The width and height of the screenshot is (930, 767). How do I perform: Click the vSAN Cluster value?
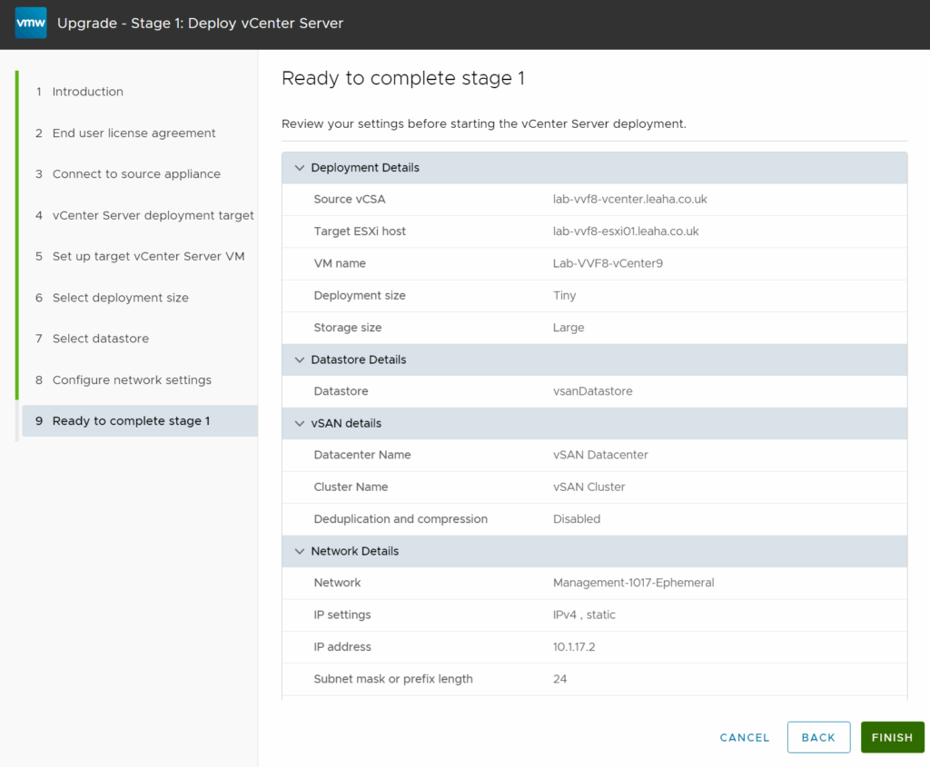(x=589, y=487)
